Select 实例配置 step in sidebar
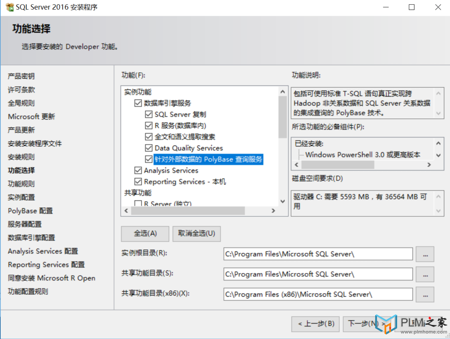The height and width of the screenshot is (339, 450). pyautogui.click(x=21, y=197)
